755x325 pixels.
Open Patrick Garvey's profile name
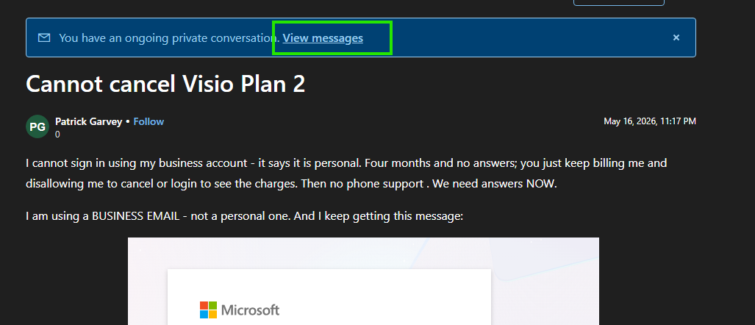89,121
